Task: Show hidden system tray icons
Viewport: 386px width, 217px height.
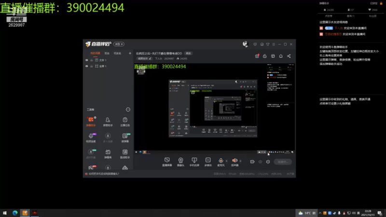Action: point(320,213)
